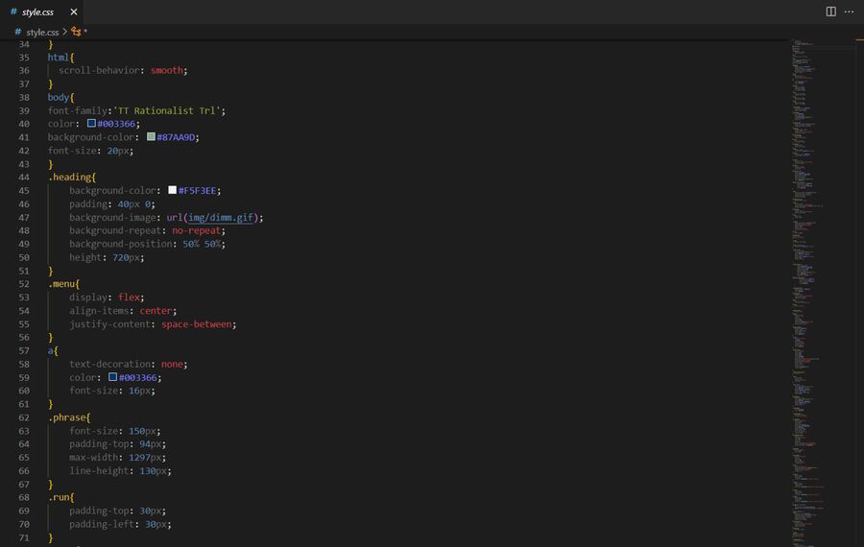Screen dimensions: 864x547
Task: Click the CSS hash icon in the breadcrumb
Action: point(17,32)
